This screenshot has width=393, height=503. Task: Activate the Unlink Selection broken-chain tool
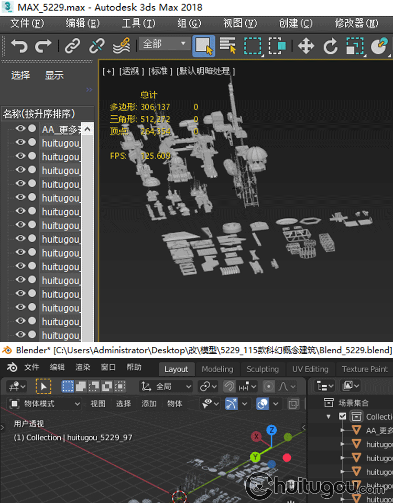96,46
